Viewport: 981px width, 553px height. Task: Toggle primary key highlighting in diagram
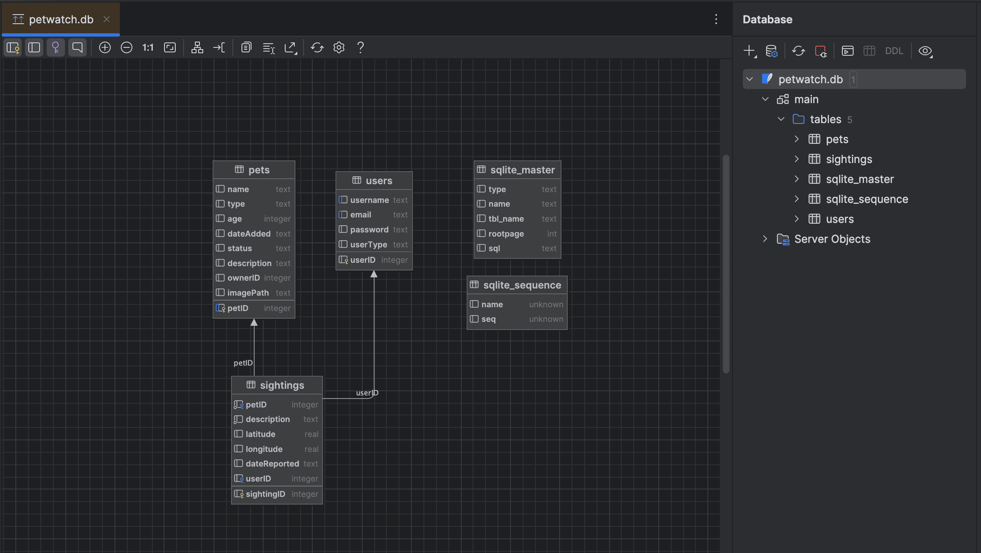click(55, 47)
